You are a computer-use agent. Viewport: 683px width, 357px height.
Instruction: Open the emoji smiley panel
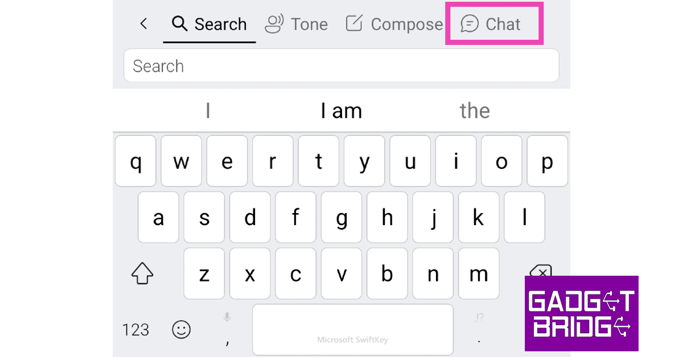point(182,329)
